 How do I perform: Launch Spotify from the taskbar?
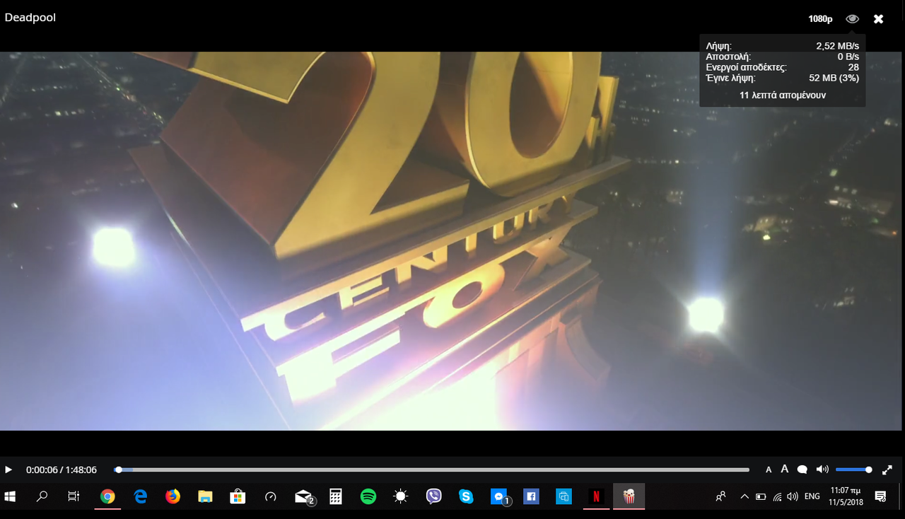coord(368,496)
